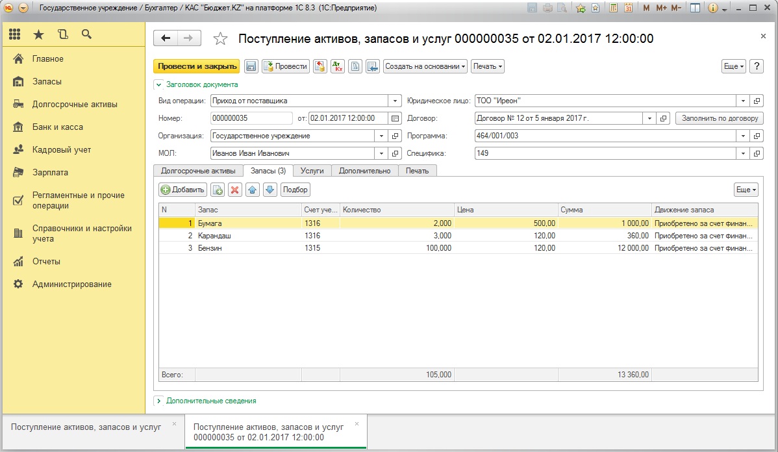Open Организация dropdown arrow
This screenshot has width=778, height=452.
click(381, 136)
